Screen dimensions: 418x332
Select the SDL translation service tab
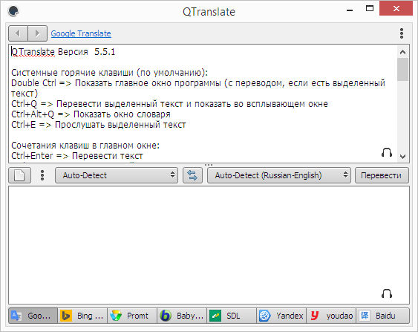[232, 316]
